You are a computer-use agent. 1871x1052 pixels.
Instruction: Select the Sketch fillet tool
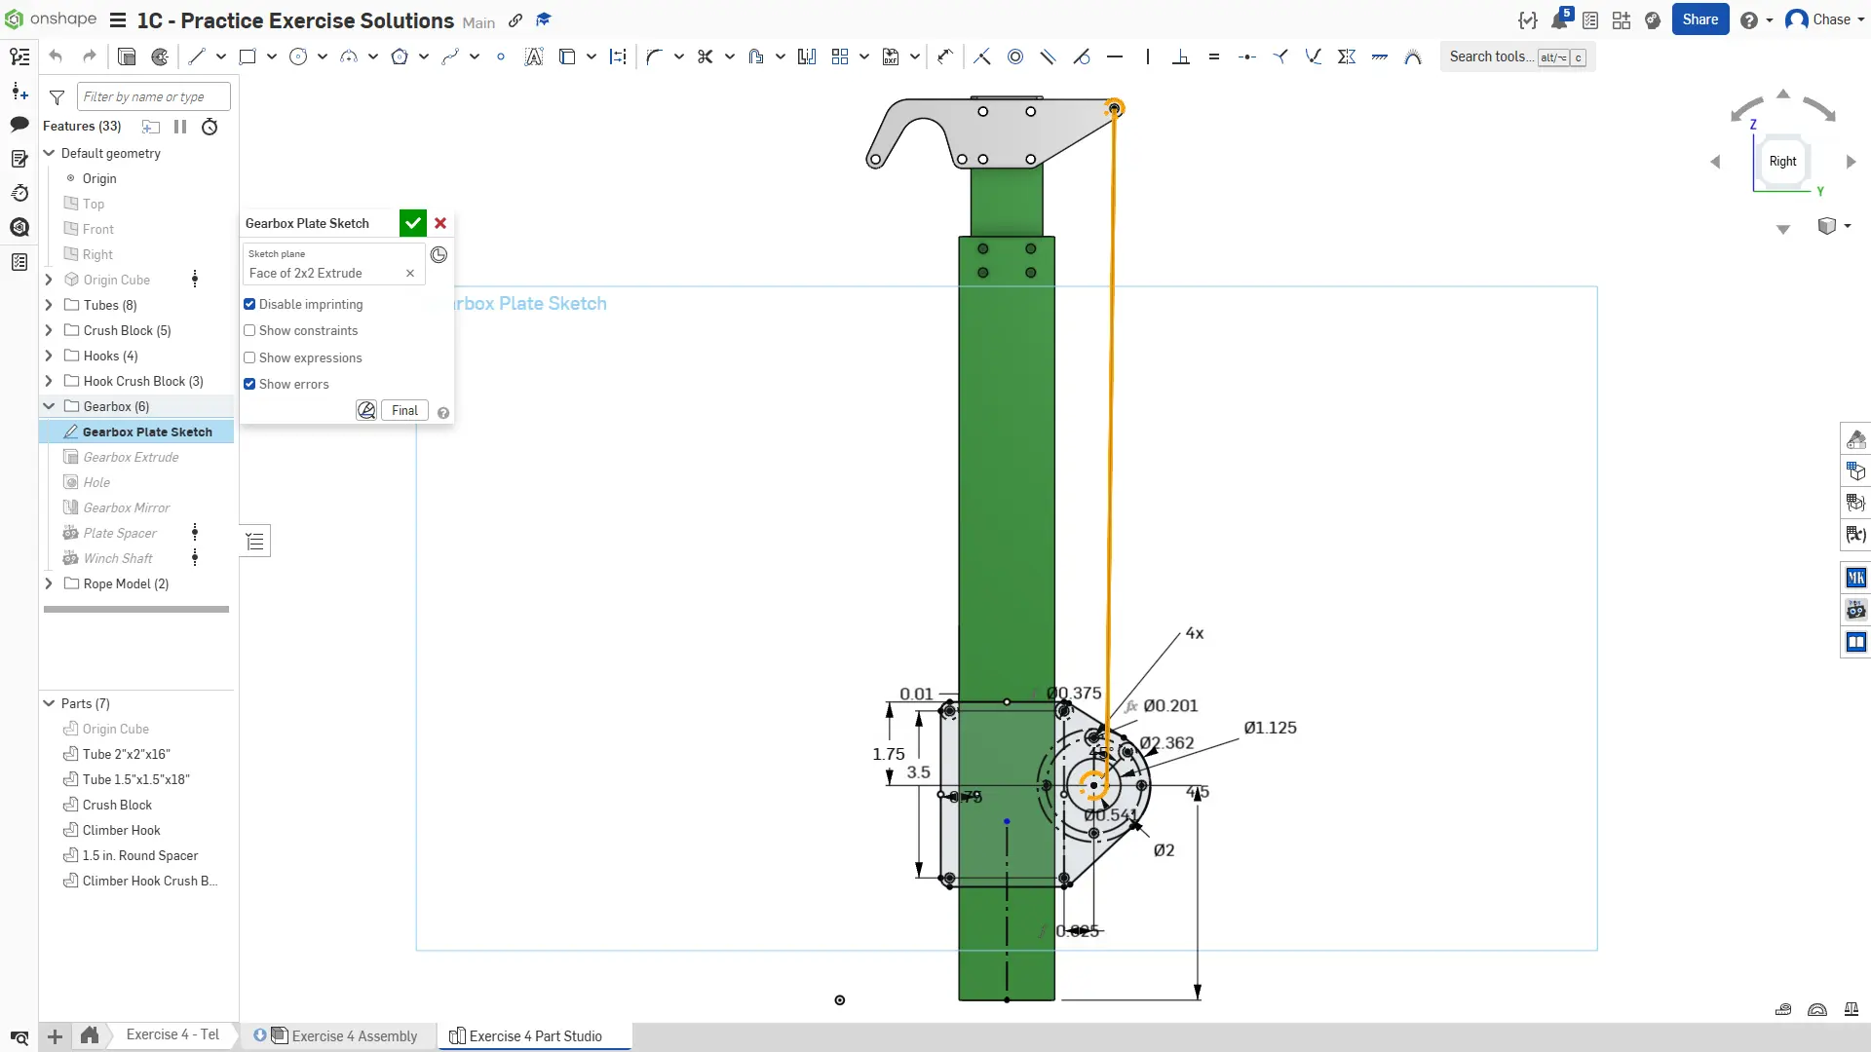point(654,56)
